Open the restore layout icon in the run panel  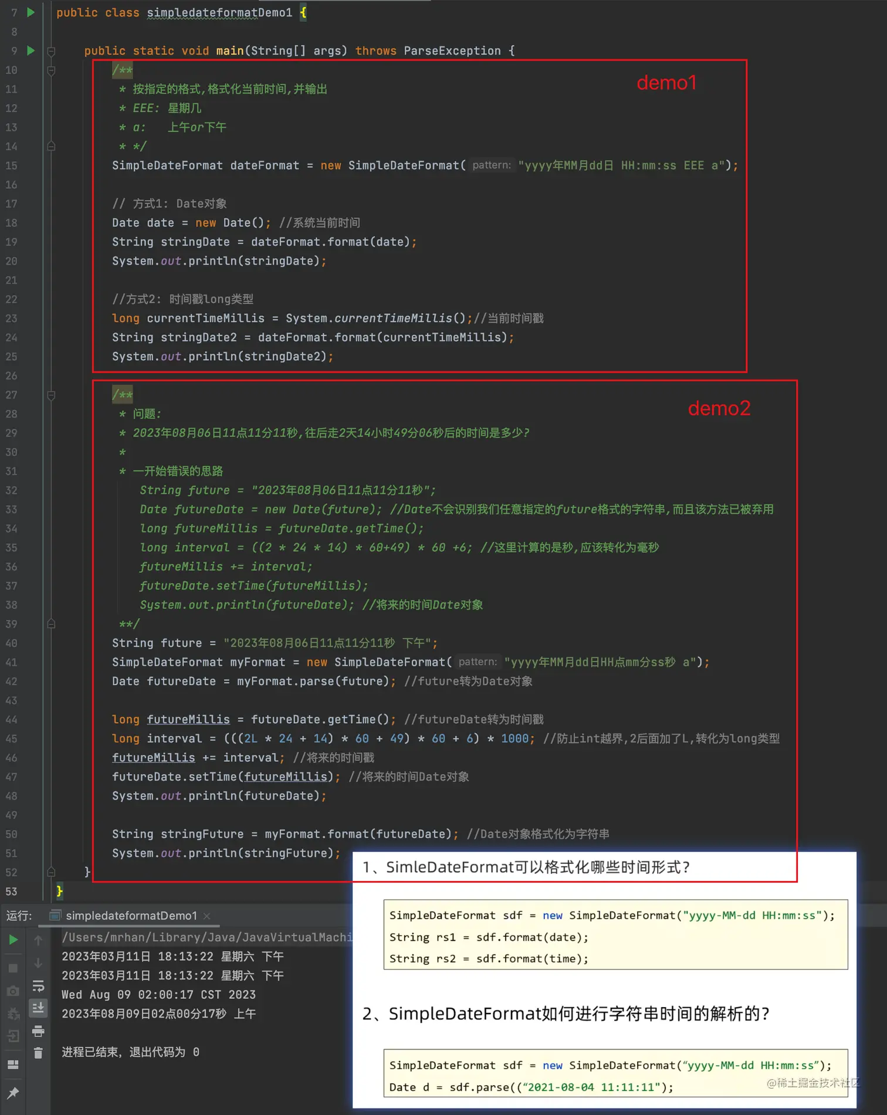pyautogui.click(x=13, y=1065)
